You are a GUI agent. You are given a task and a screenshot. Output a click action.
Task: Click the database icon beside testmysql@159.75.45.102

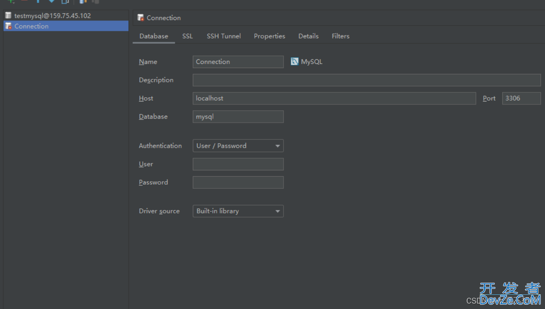pyautogui.click(x=8, y=15)
